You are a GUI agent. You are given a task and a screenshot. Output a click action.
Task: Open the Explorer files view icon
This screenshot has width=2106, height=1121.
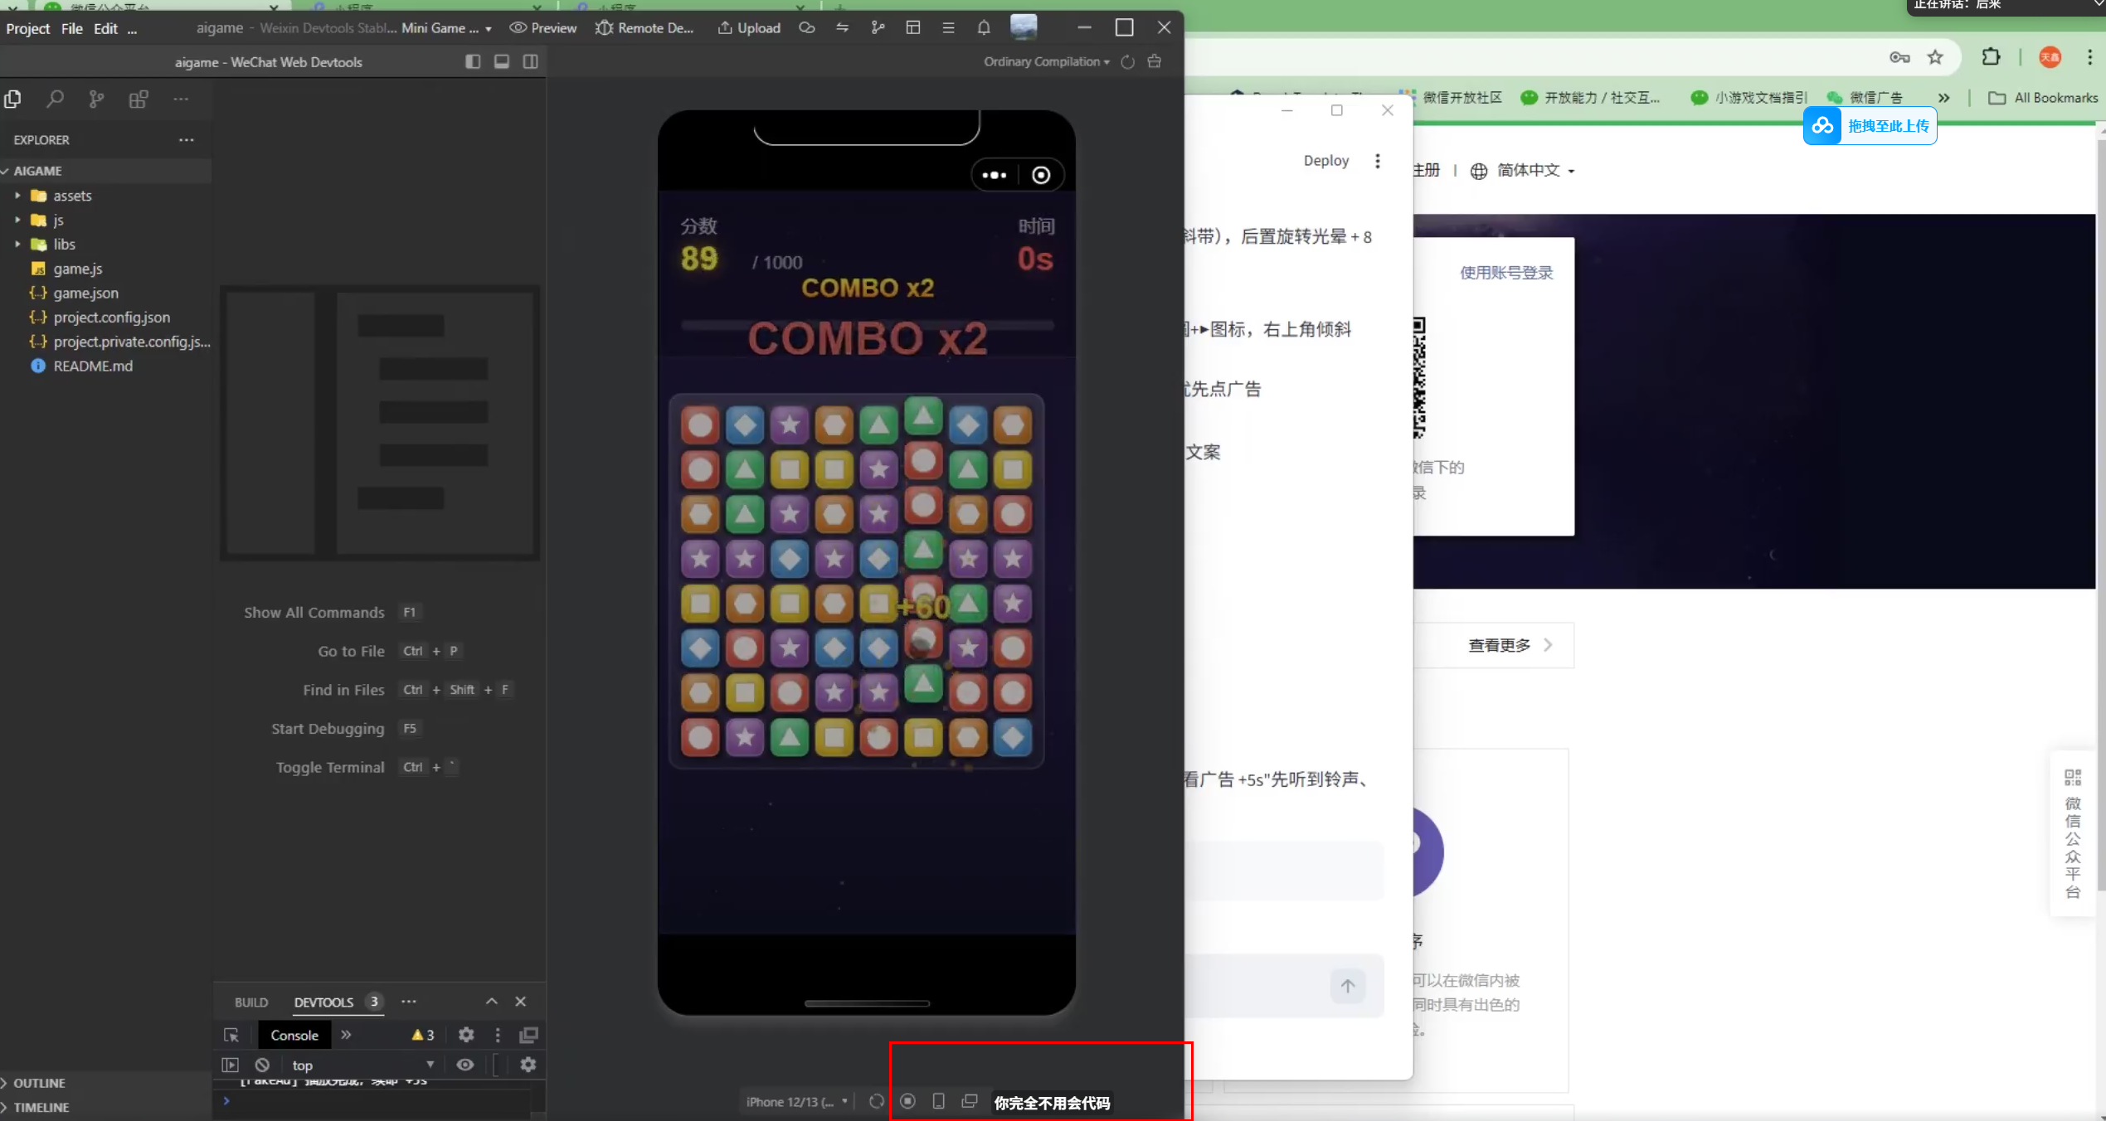pos(12,99)
